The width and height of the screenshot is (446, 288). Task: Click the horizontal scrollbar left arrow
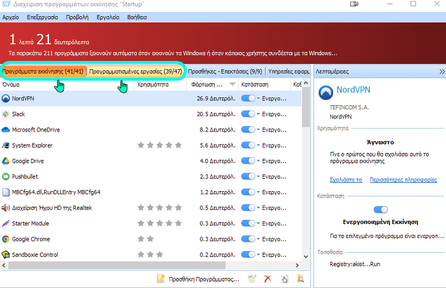pyautogui.click(x=4, y=265)
